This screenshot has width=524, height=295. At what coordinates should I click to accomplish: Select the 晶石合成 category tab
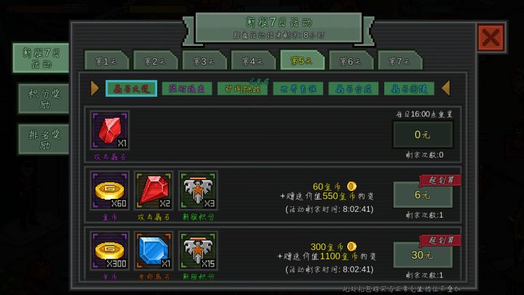pyautogui.click(x=354, y=89)
